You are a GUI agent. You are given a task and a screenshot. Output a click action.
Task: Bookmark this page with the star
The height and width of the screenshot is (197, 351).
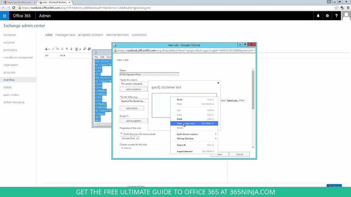pyautogui.click(x=336, y=8)
